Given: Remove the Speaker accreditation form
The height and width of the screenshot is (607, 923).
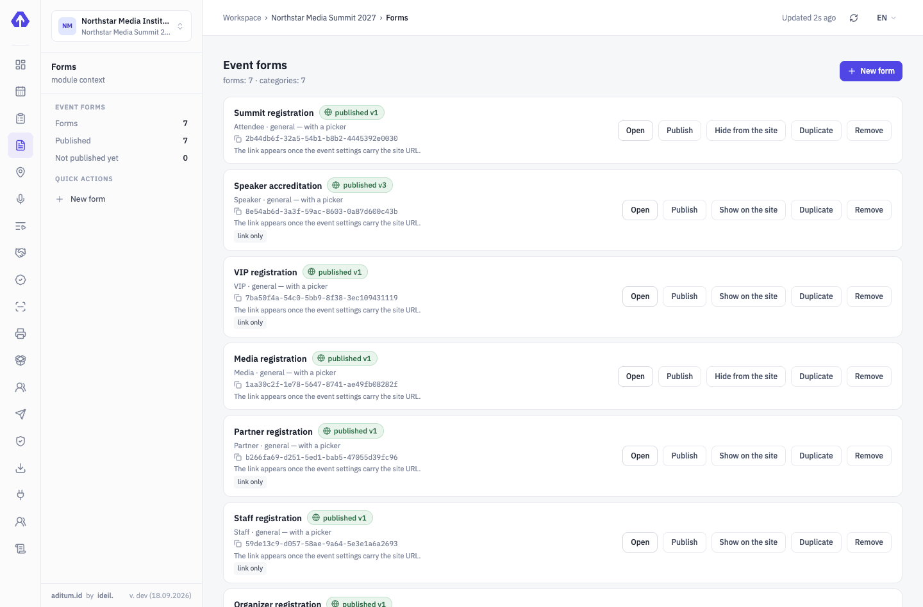Looking at the screenshot, I should (869, 210).
